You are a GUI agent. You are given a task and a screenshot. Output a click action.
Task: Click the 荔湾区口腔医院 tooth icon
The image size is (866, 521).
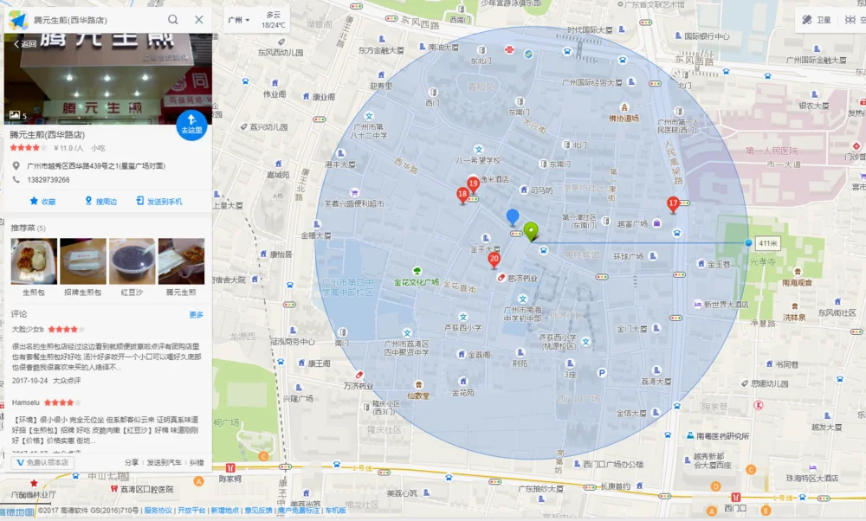(114, 489)
